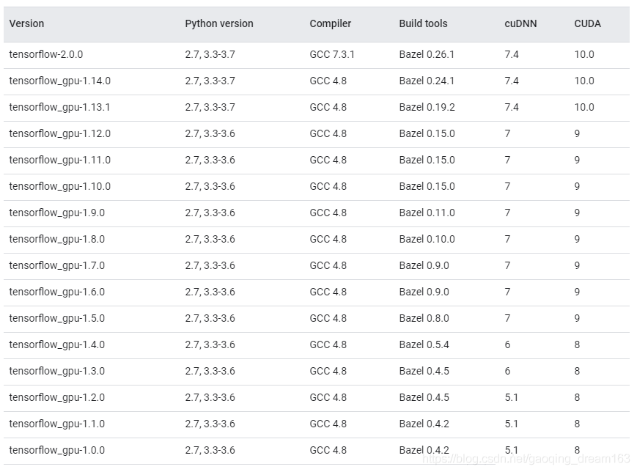Click the CUDA column header
This screenshot has width=637, height=472.
pos(587,23)
